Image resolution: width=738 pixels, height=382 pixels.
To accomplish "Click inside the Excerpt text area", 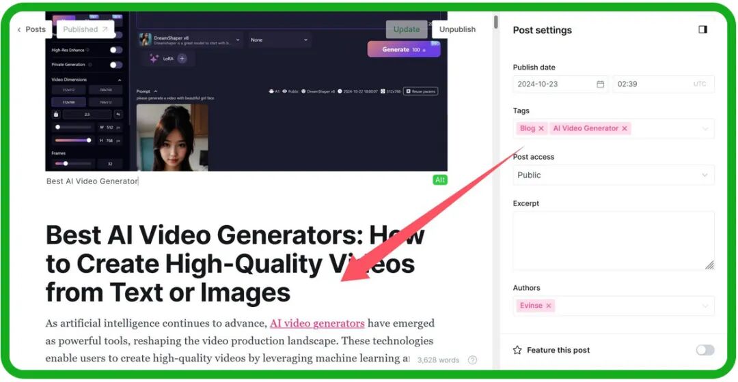I will pos(613,240).
